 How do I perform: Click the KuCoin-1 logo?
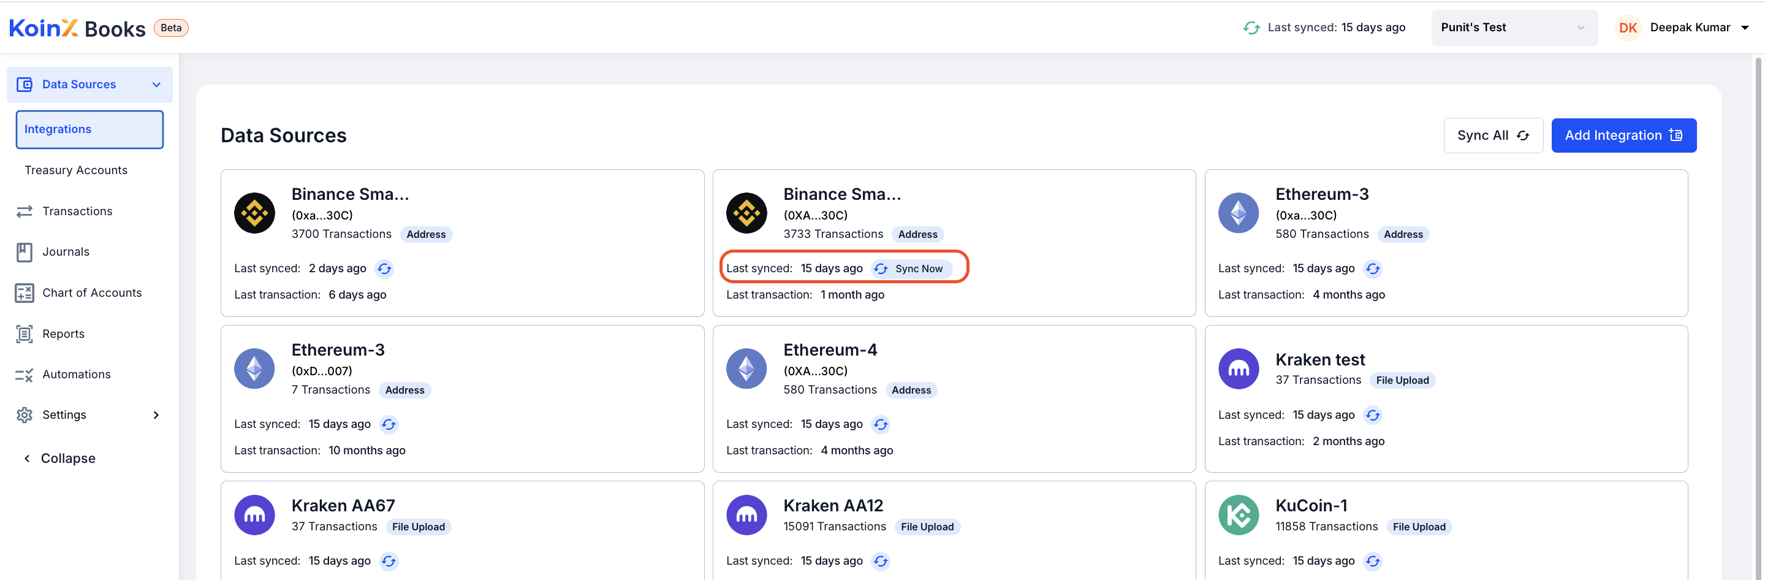pyautogui.click(x=1238, y=515)
